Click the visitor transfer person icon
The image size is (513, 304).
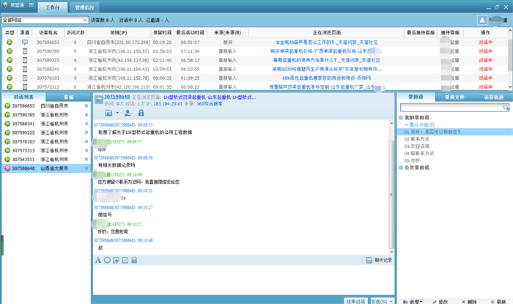pos(128,113)
